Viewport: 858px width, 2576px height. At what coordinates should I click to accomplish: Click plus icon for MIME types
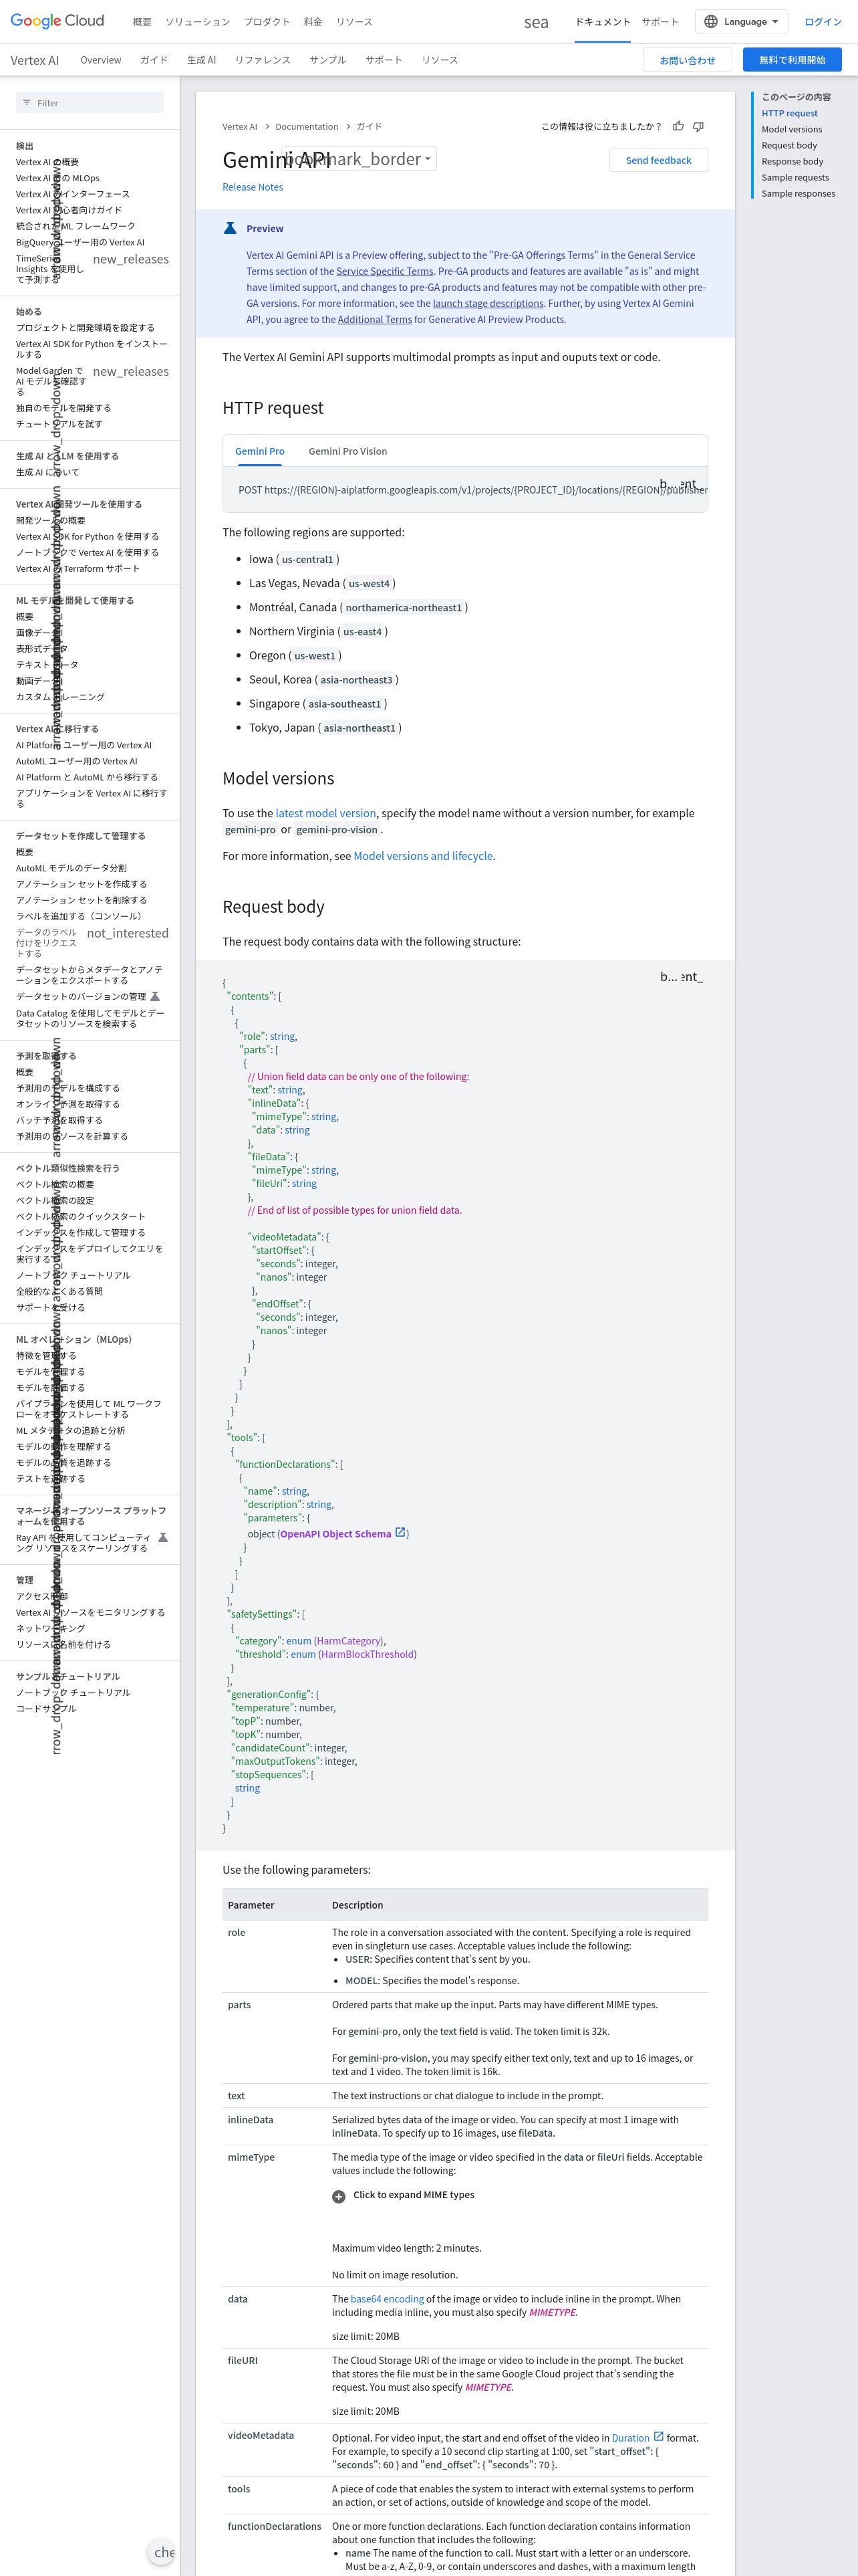[339, 2196]
